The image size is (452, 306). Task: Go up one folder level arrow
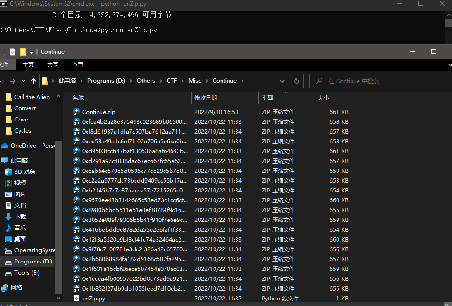tap(33, 81)
